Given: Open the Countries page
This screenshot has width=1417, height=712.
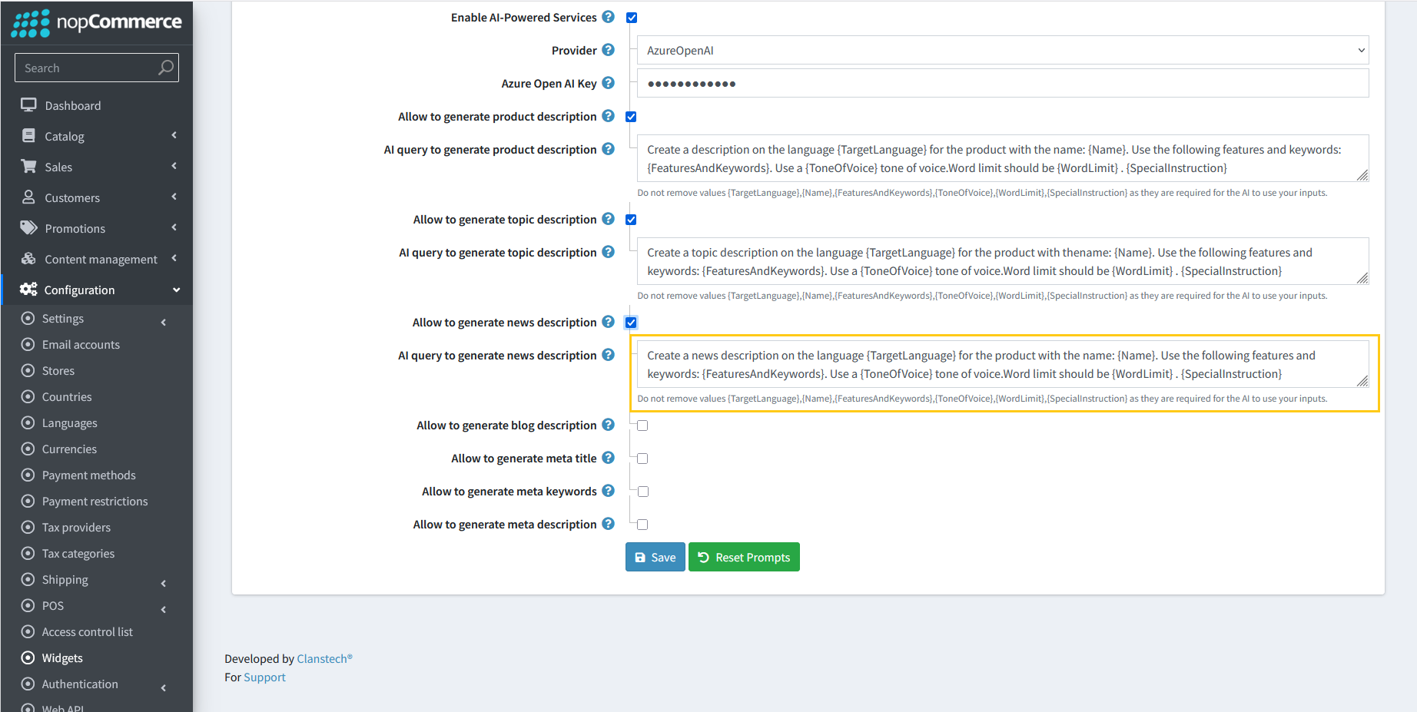Looking at the screenshot, I should [65, 396].
